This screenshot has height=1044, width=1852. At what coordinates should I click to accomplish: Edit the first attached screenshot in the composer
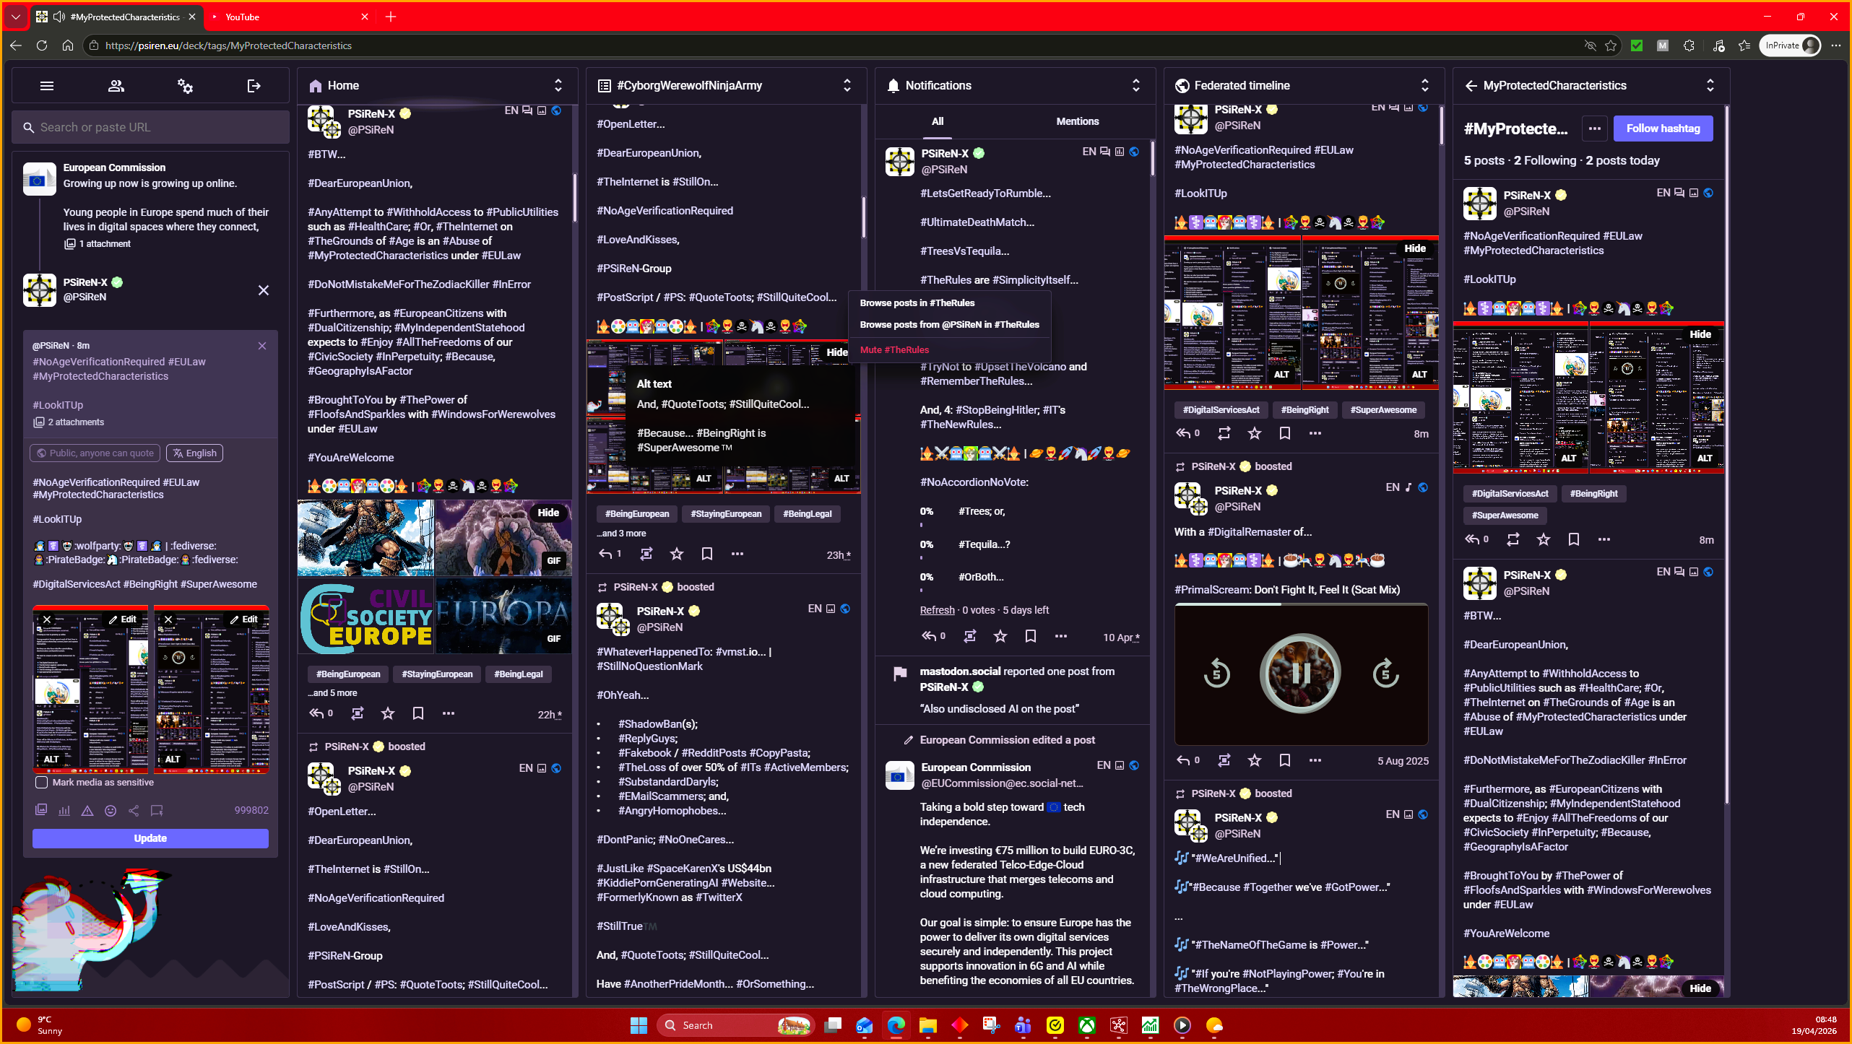123,619
